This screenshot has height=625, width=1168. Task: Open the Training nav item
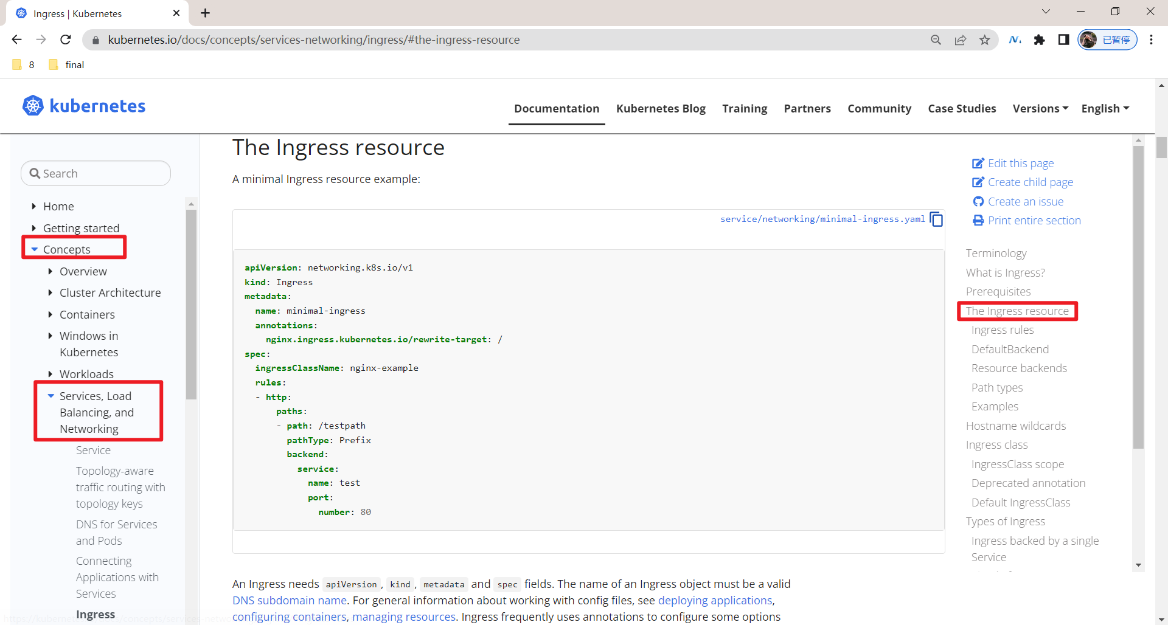[x=745, y=108]
